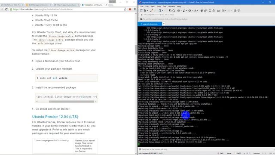Expand the Encoding globe dropdown arrow
Screen dimensions: 275x155
pyautogui.click(x=192, y=10)
